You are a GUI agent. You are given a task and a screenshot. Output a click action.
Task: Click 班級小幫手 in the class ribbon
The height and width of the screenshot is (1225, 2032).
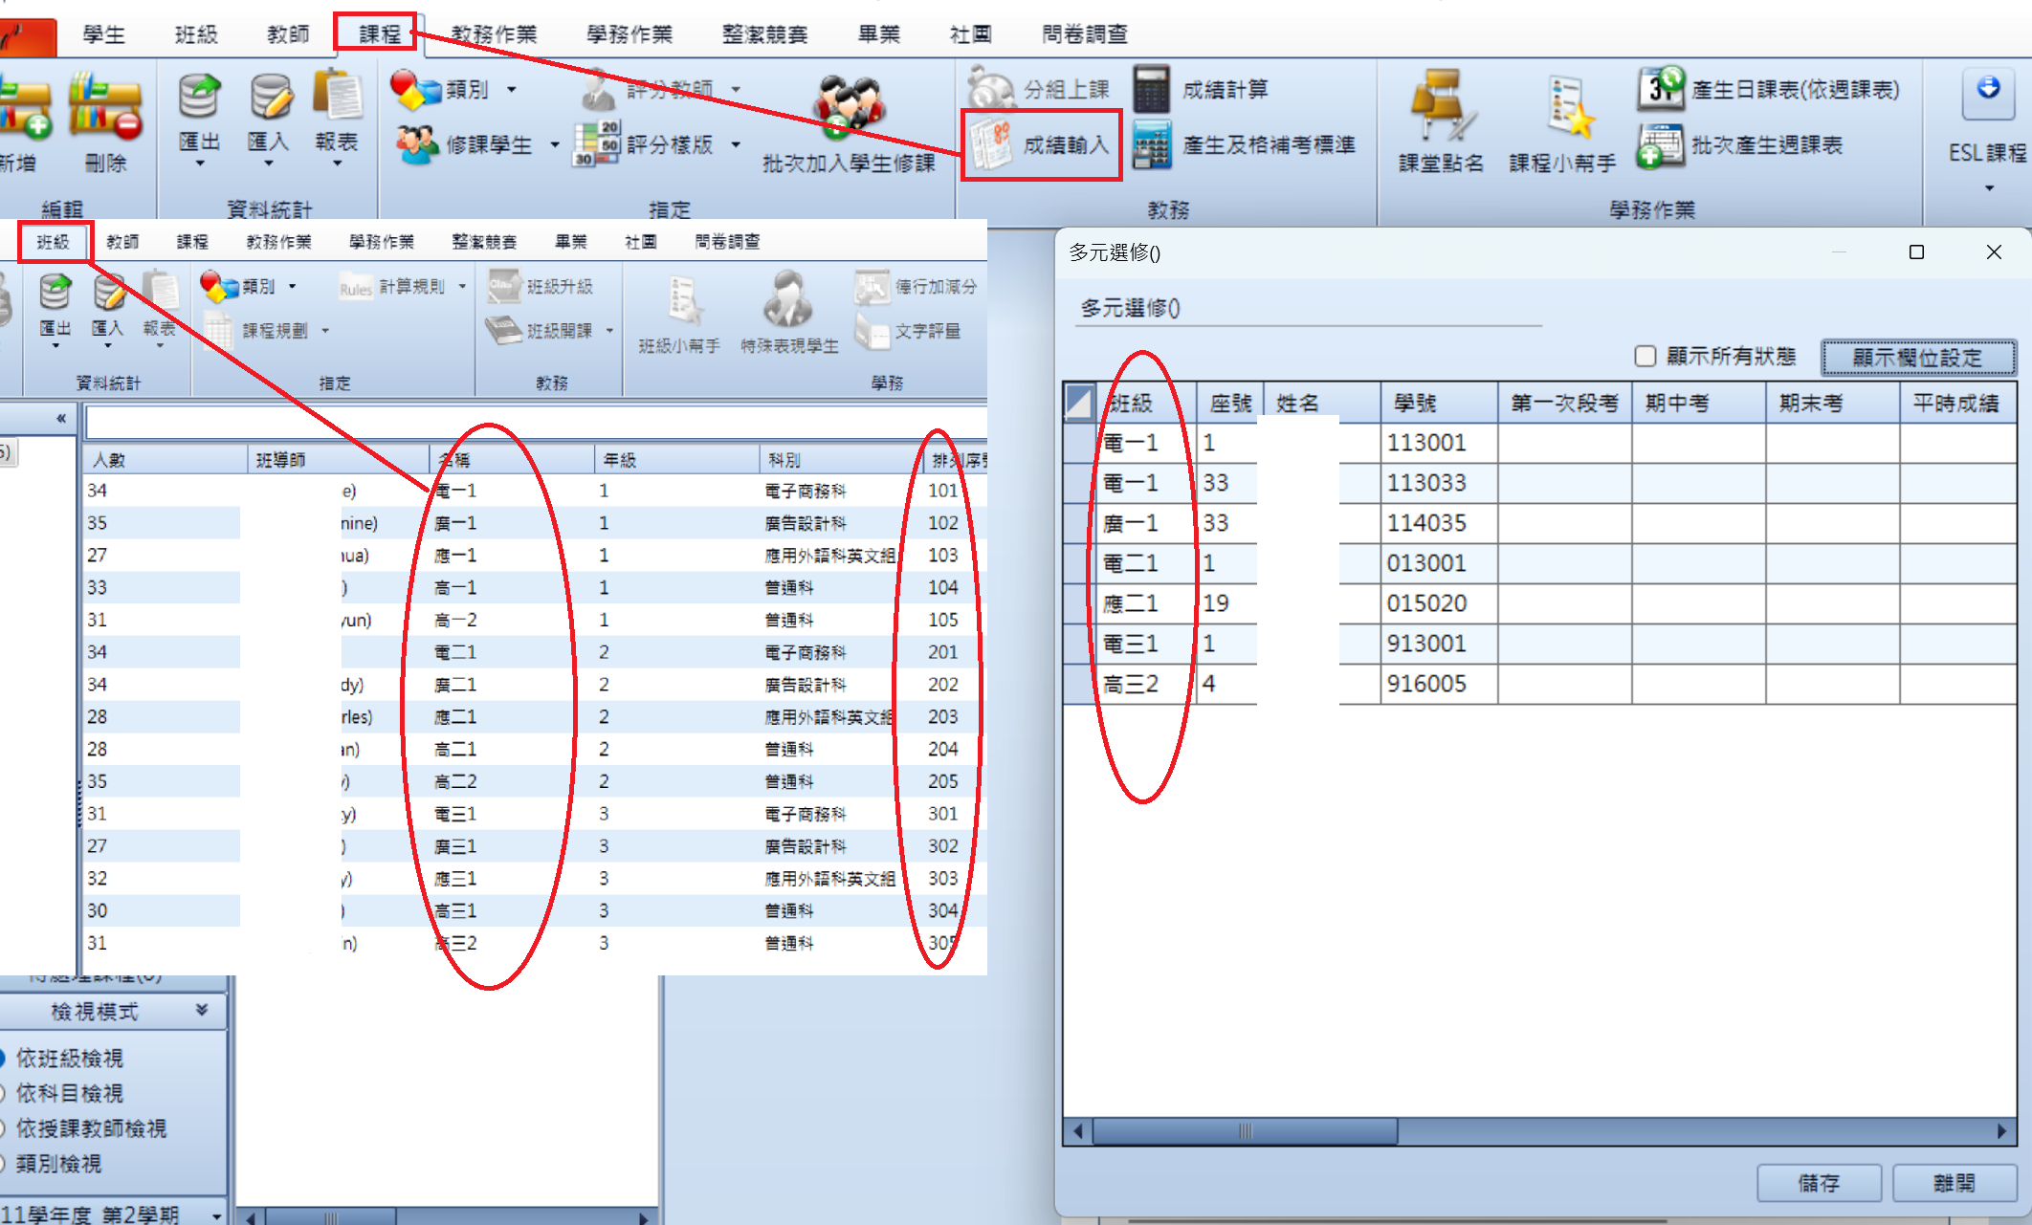(x=679, y=313)
